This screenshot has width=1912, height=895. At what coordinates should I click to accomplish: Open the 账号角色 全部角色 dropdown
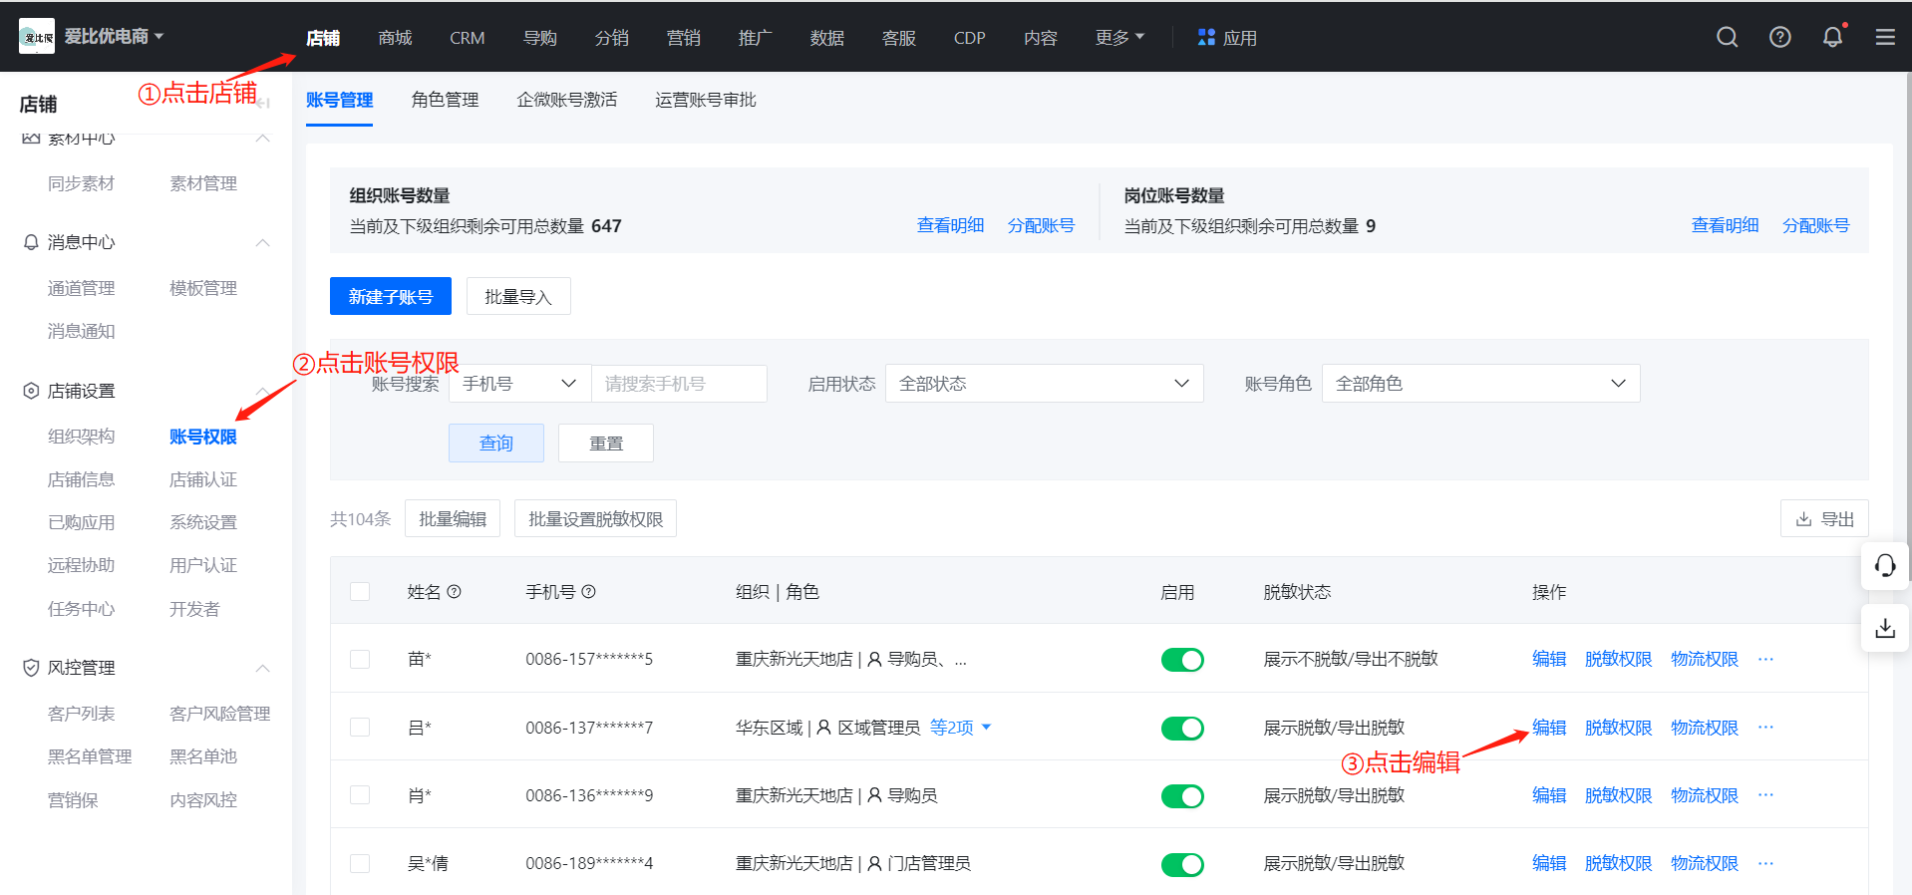point(1480,384)
